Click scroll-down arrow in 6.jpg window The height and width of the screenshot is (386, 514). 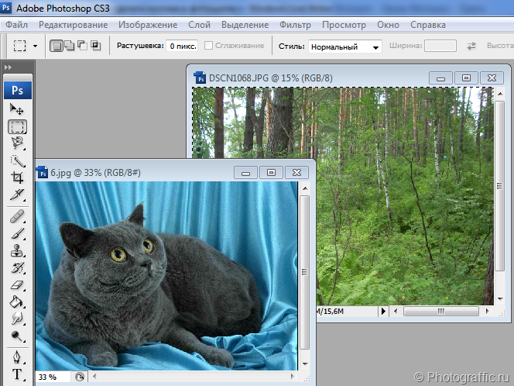click(305, 364)
